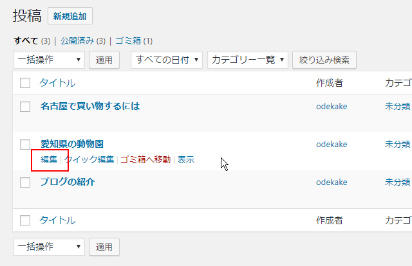
Task: Expand the すべての日付 dropdown
Action: pos(167,60)
